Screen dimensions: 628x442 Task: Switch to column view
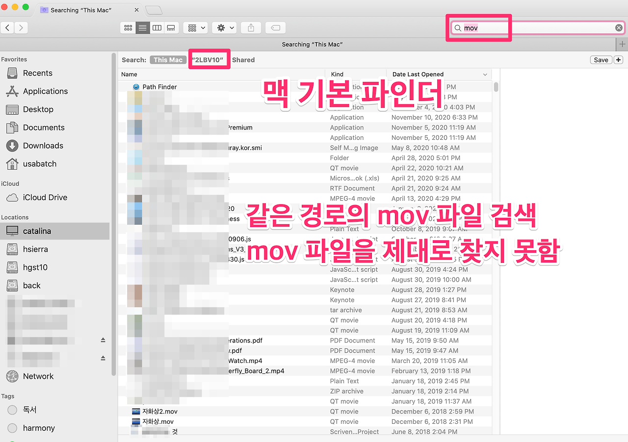tap(157, 27)
